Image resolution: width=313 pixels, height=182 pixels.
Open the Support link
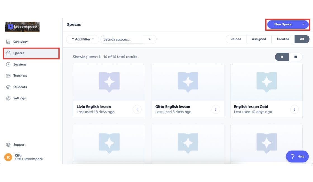19,145
